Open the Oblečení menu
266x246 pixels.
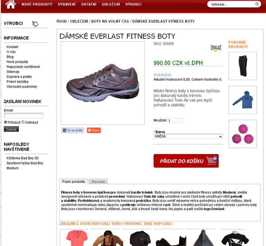coord(111,4)
